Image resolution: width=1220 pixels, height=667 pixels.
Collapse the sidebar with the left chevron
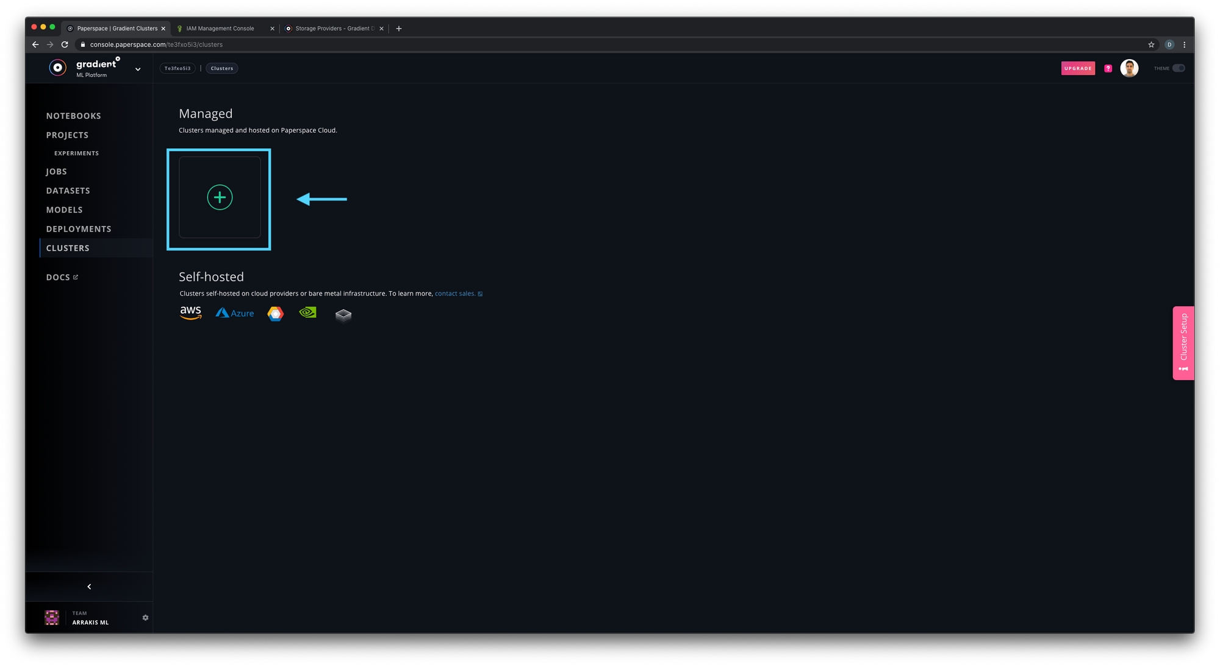(x=89, y=587)
